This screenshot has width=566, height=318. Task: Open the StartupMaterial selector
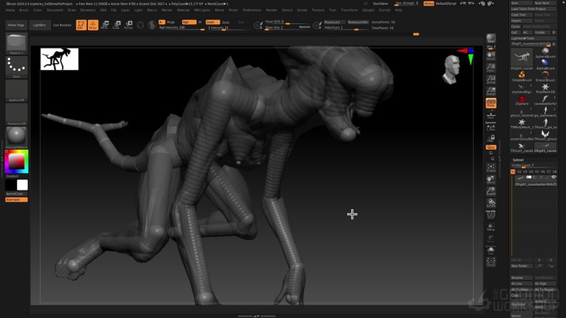(16, 138)
